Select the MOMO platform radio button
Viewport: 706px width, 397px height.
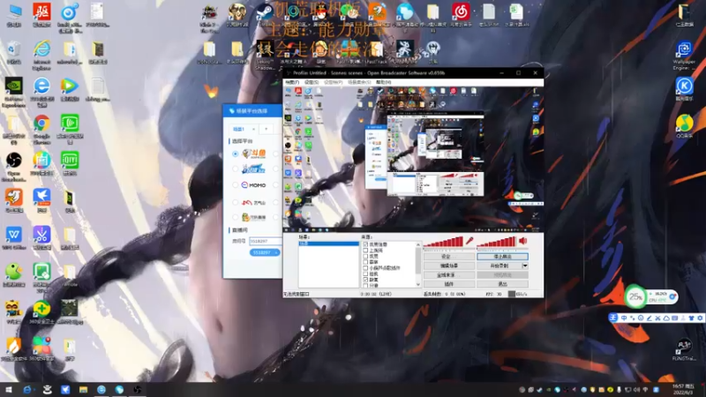[x=235, y=185]
